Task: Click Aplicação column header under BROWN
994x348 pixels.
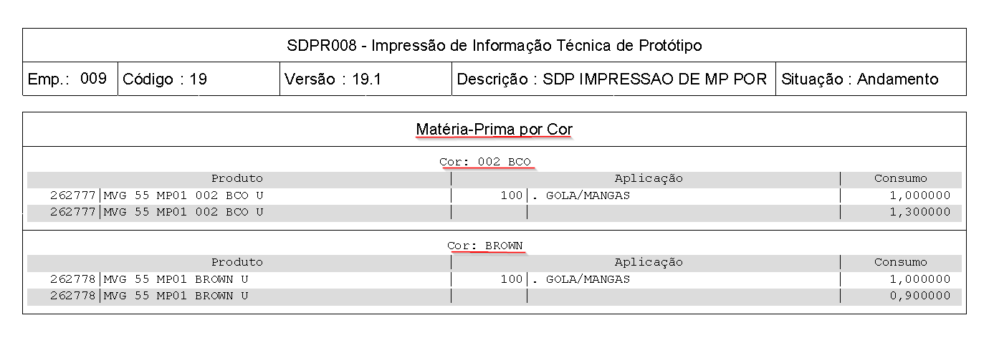Action: click(649, 262)
